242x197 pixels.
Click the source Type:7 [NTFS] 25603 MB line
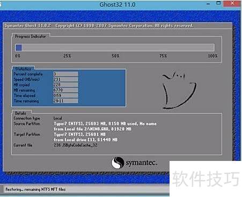[105, 124]
